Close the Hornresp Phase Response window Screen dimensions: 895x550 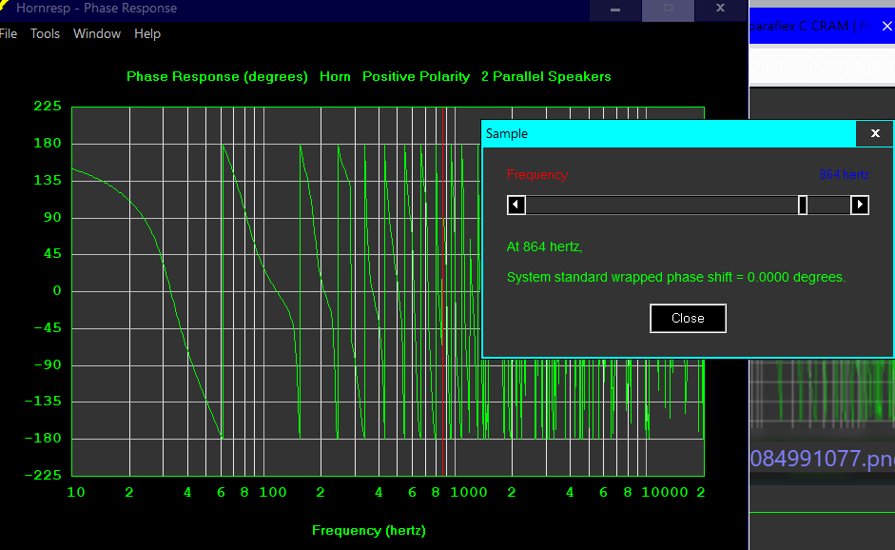(x=720, y=10)
